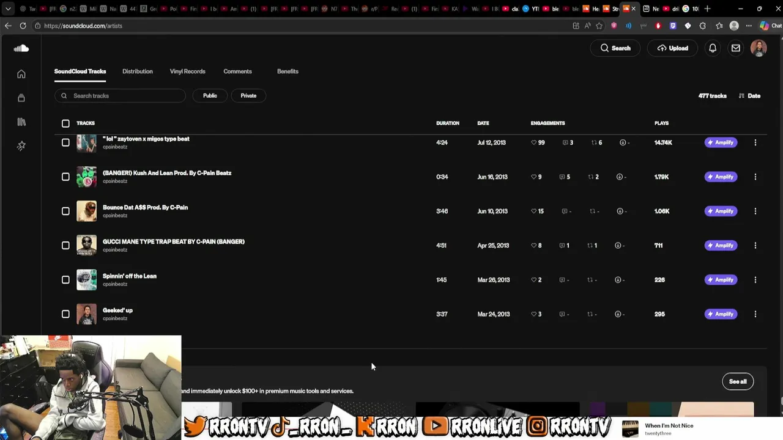Click the 477 tracks count
Screen dimensions: 783x440
pyautogui.click(x=713, y=96)
